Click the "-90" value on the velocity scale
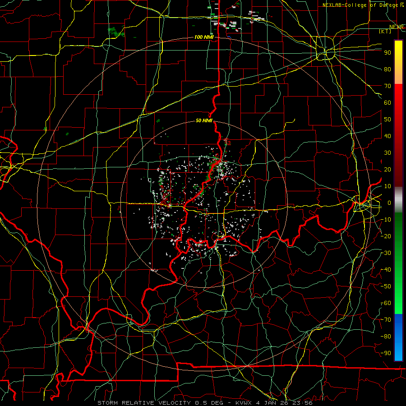406x406 pixels. point(386,353)
